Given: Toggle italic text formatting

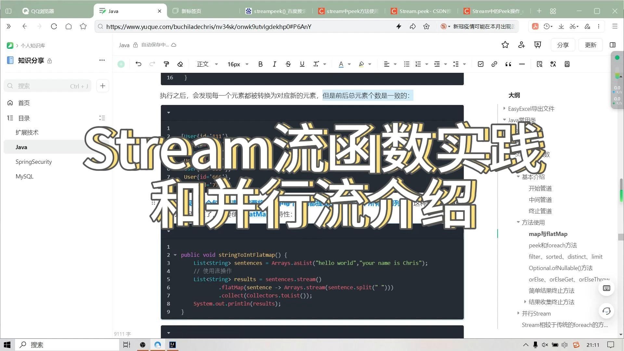Looking at the screenshot, I should [x=274, y=64].
